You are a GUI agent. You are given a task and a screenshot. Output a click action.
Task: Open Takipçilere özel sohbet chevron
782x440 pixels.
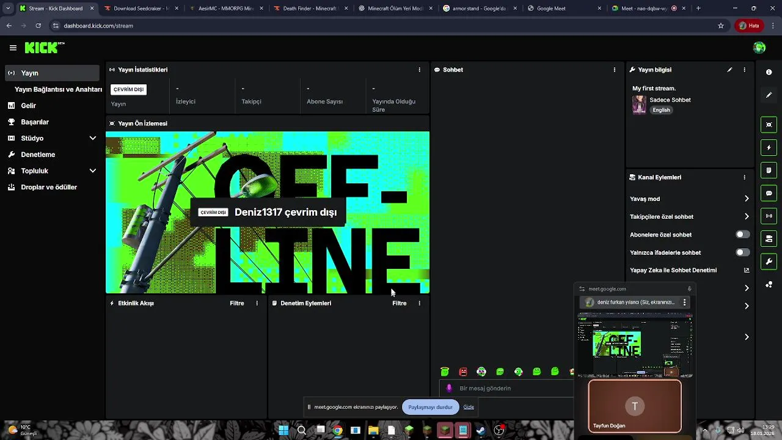point(747,216)
